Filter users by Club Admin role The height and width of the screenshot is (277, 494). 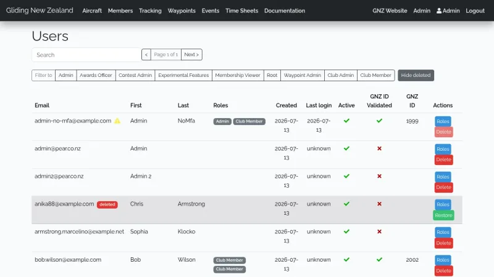pos(341,75)
